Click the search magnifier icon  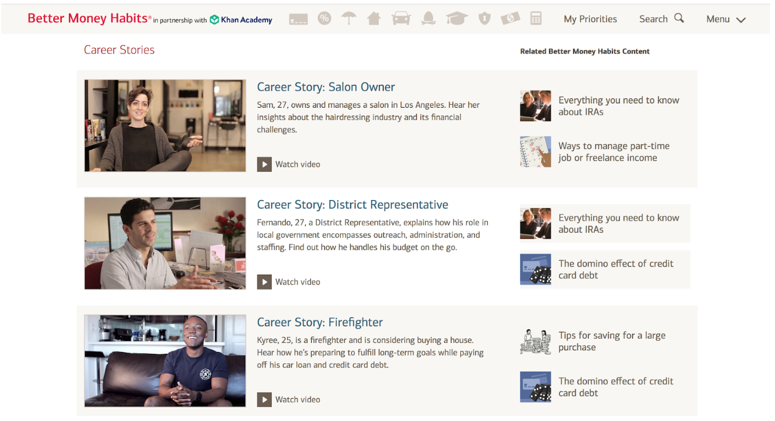click(679, 18)
